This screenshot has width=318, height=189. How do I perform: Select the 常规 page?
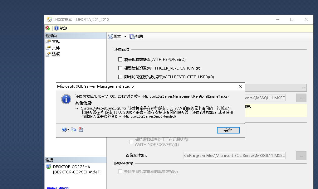tap(56, 41)
